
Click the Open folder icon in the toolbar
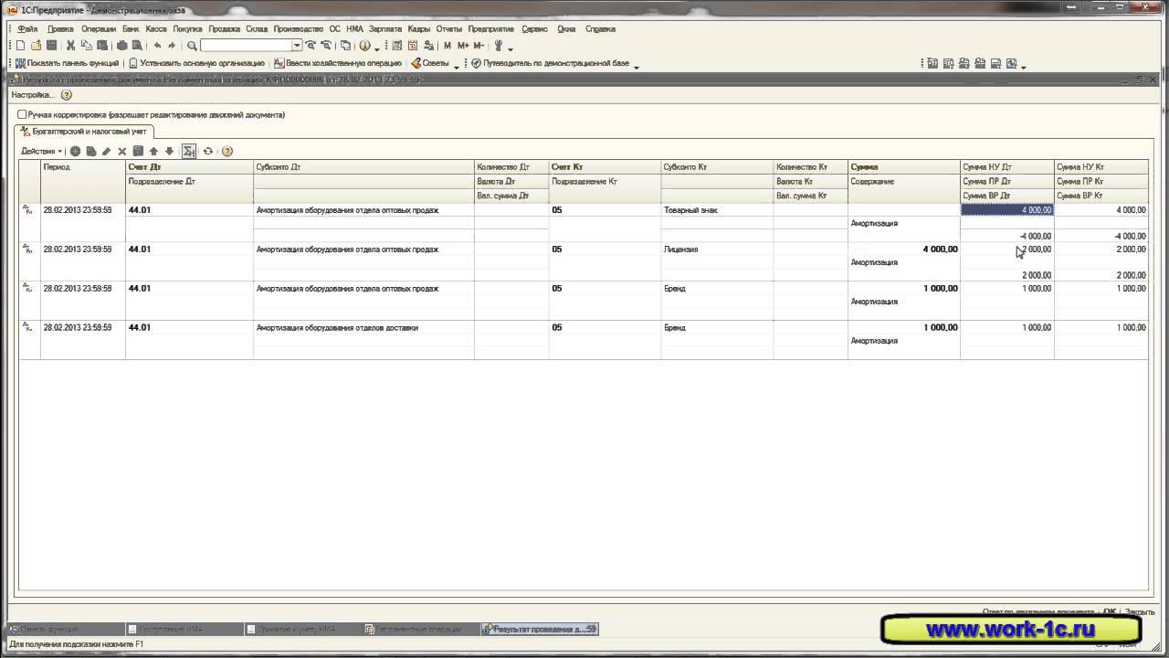(36, 46)
